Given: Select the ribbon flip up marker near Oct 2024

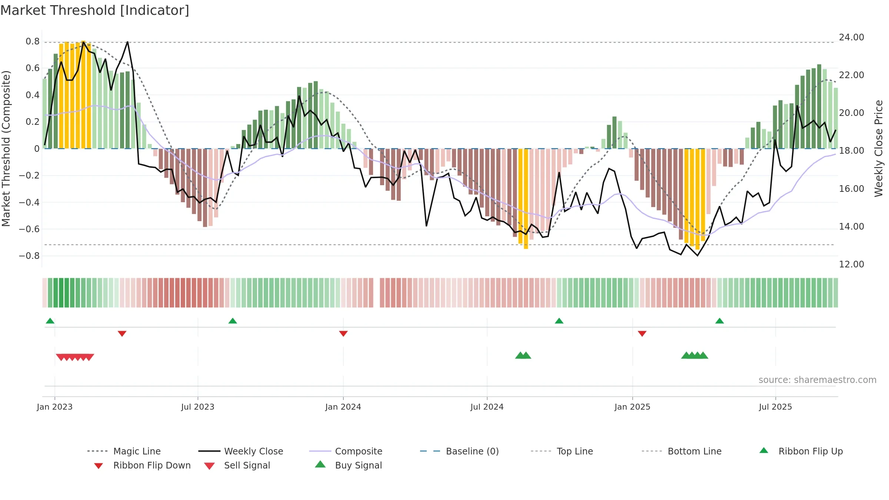Looking at the screenshot, I should tap(559, 321).
